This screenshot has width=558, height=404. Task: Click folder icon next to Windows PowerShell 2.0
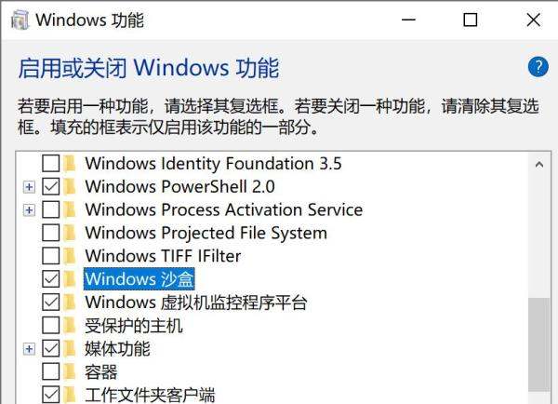(x=72, y=186)
